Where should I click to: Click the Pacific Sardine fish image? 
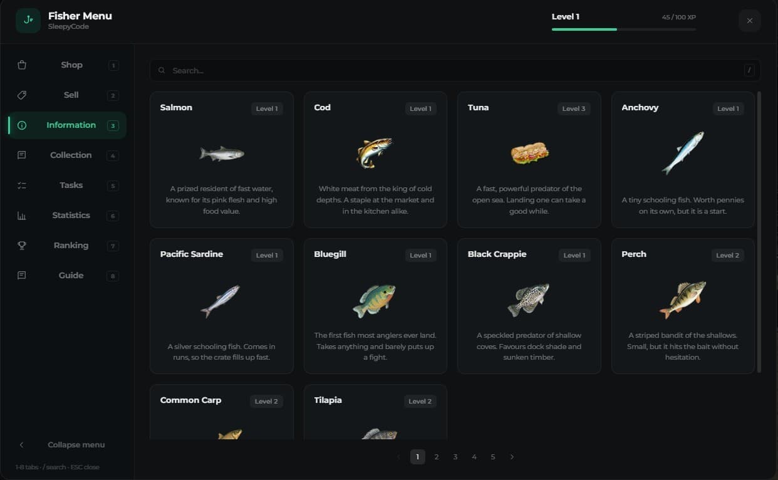point(220,301)
